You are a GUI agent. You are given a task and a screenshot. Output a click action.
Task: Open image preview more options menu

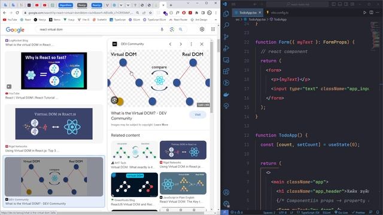[x=191, y=44]
